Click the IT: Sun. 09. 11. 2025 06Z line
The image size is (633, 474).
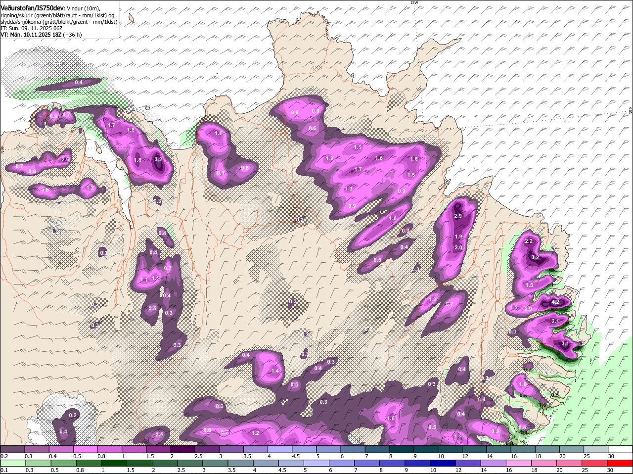31,28
